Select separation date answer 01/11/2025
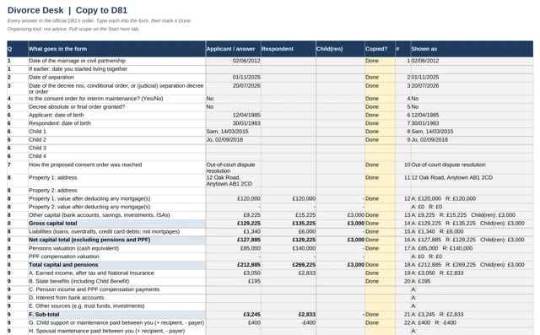The image size is (540, 335). tap(233, 78)
